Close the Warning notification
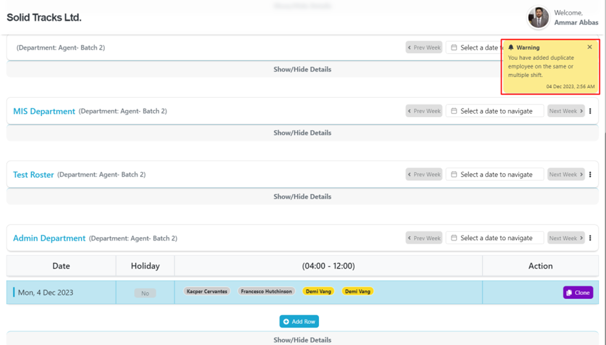 589,48
